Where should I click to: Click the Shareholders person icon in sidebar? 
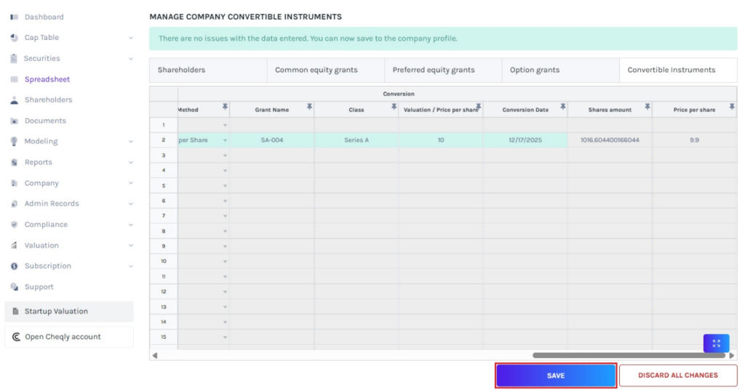pos(14,100)
